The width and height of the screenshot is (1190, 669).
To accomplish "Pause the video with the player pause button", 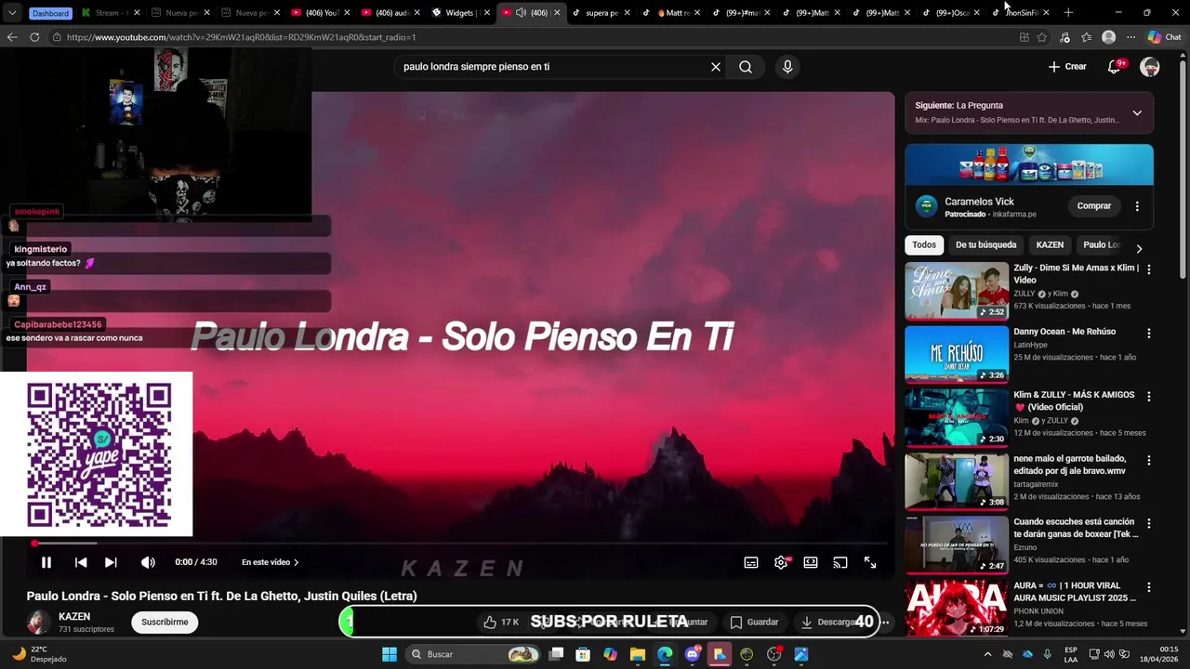I will click(x=46, y=562).
